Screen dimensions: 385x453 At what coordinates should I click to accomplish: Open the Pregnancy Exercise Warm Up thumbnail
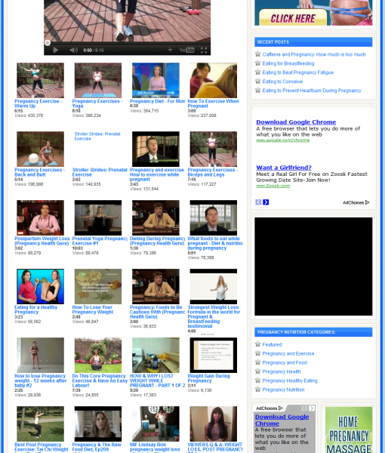pyautogui.click(x=40, y=81)
